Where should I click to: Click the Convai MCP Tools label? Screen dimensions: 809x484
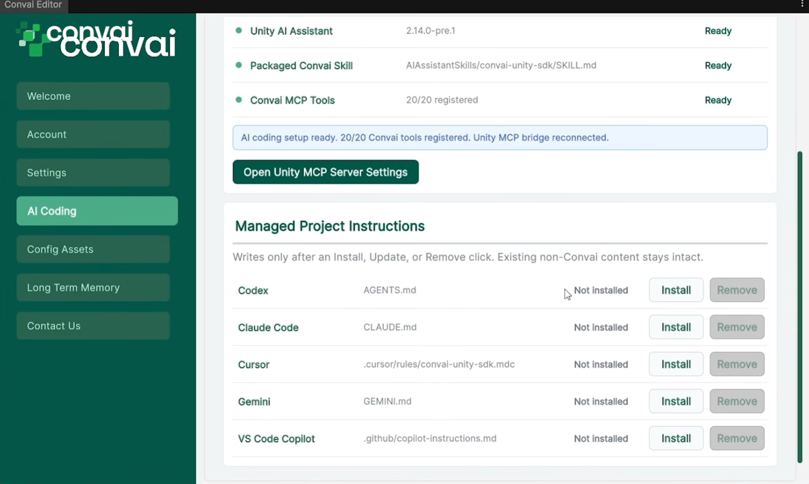(x=293, y=100)
